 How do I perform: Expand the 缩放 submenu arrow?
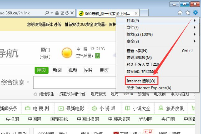pyautogui.click(x=195, y=35)
